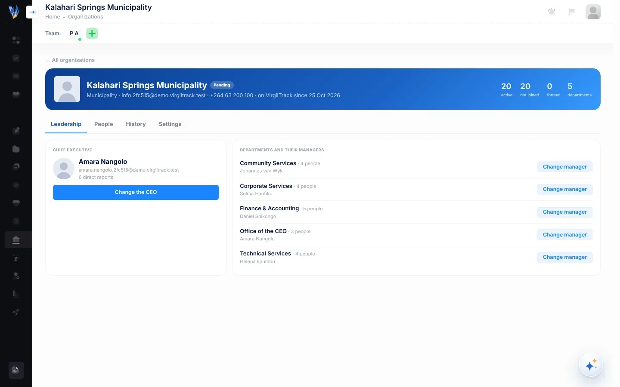Open the user profile avatar in header
Image resolution: width=620 pixels, height=387 pixels.
(x=593, y=12)
